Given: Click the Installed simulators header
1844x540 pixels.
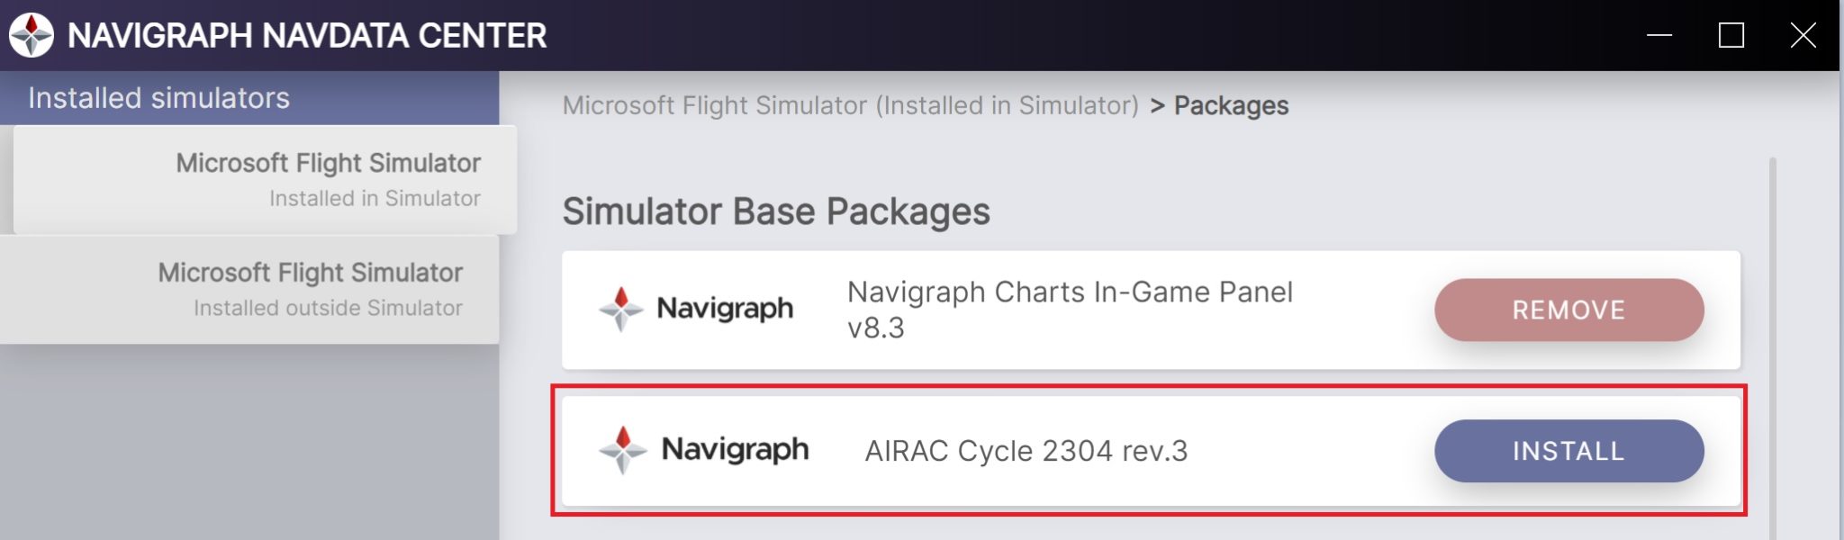Looking at the screenshot, I should point(158,98).
